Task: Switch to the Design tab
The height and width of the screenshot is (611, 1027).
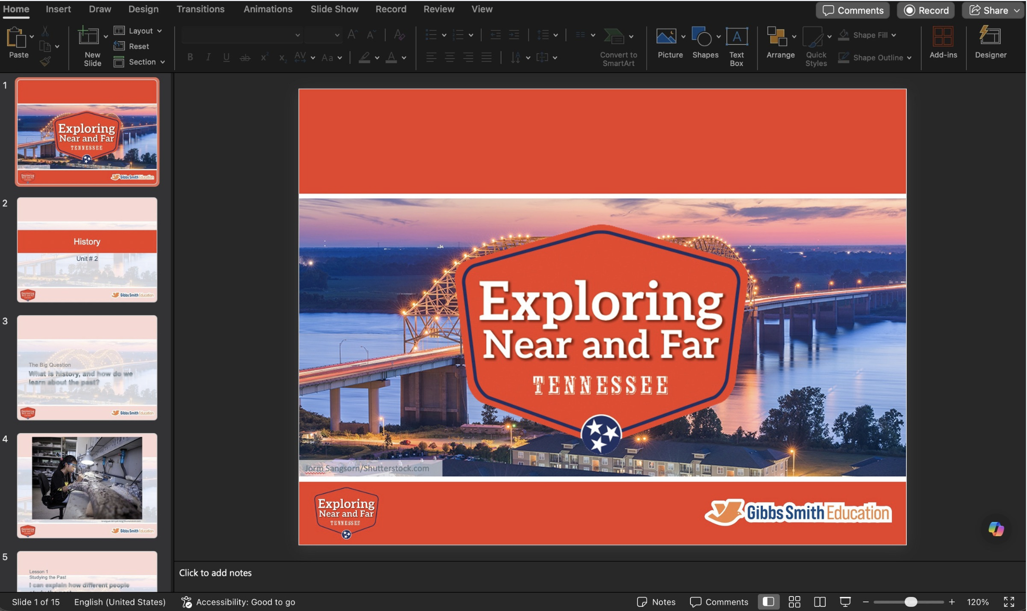Action: [x=143, y=9]
